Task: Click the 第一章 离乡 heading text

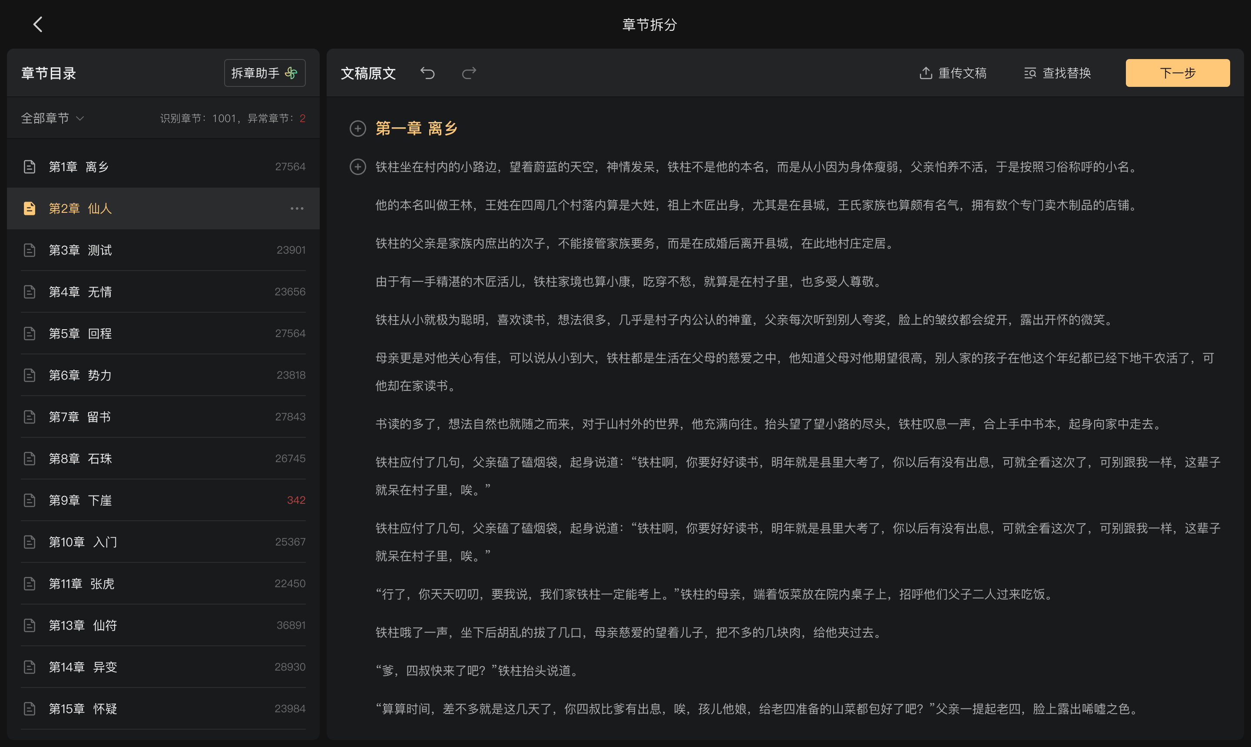Action: coord(416,129)
